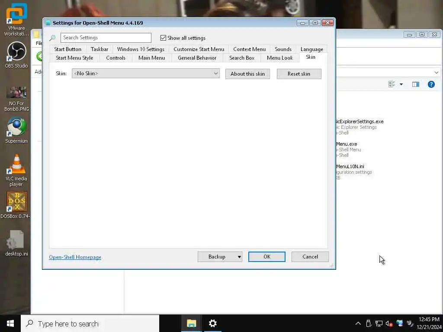Switch to the Start Menu Style tab
Screen dimensions: 443x332
(74, 58)
